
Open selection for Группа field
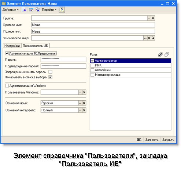click(x=149, y=18)
